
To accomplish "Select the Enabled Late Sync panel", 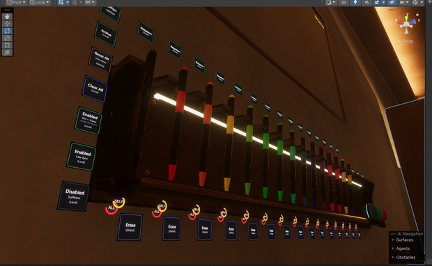I will 82,156.
